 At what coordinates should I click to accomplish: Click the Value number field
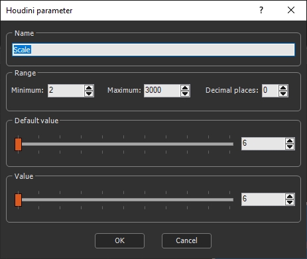pyautogui.click(x=263, y=199)
